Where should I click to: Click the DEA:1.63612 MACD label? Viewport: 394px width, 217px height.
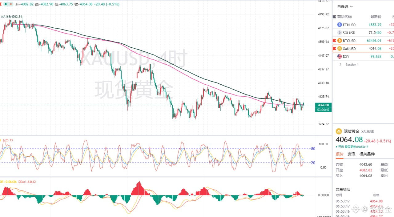click(x=27, y=182)
